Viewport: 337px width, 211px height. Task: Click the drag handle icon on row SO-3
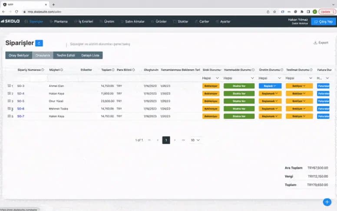pyautogui.click(x=9, y=86)
